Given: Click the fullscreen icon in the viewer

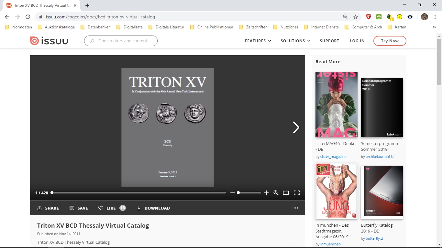Looking at the screenshot, I should coord(296,193).
